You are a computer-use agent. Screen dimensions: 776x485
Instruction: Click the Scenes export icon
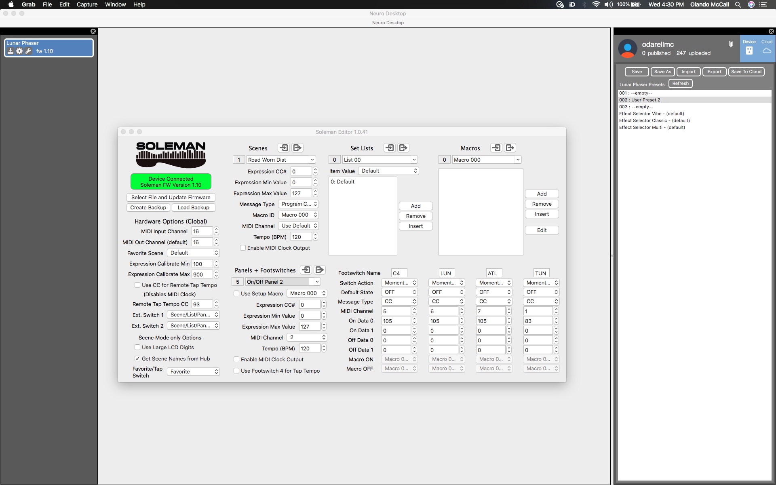297,148
